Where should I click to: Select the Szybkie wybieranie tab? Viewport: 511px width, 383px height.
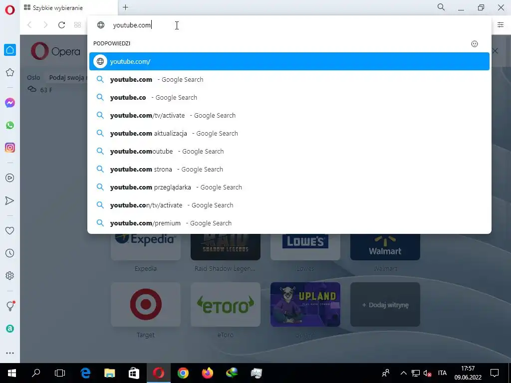tap(69, 7)
